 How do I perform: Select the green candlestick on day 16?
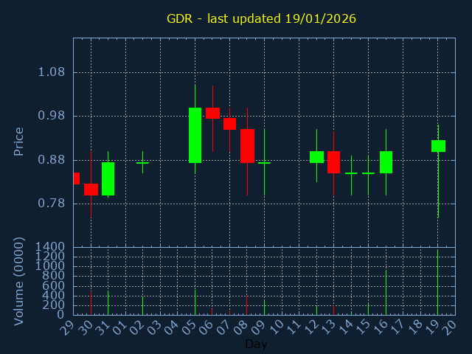[x=386, y=162]
